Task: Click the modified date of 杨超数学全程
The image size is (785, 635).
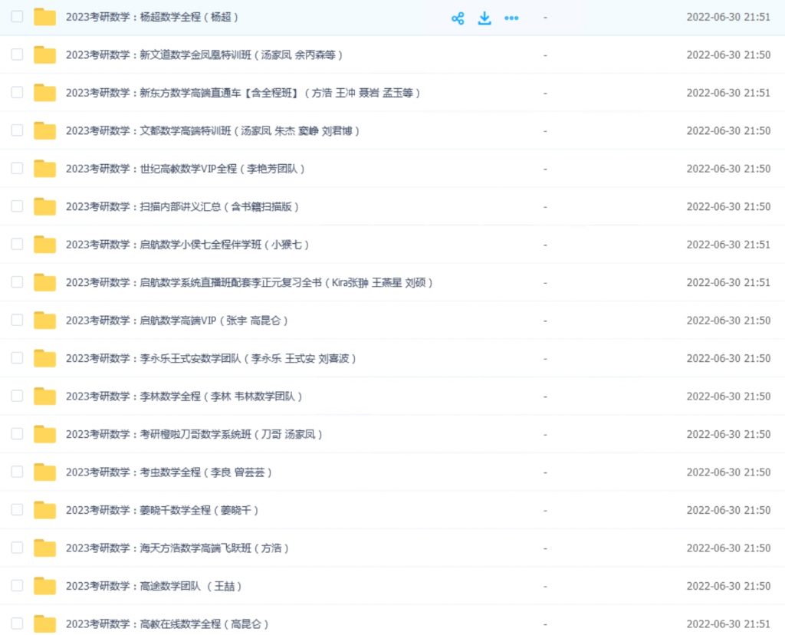Action: tap(728, 17)
